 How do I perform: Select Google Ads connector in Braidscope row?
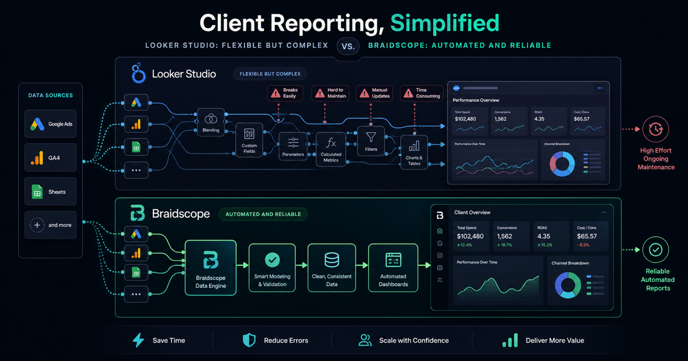(x=136, y=233)
